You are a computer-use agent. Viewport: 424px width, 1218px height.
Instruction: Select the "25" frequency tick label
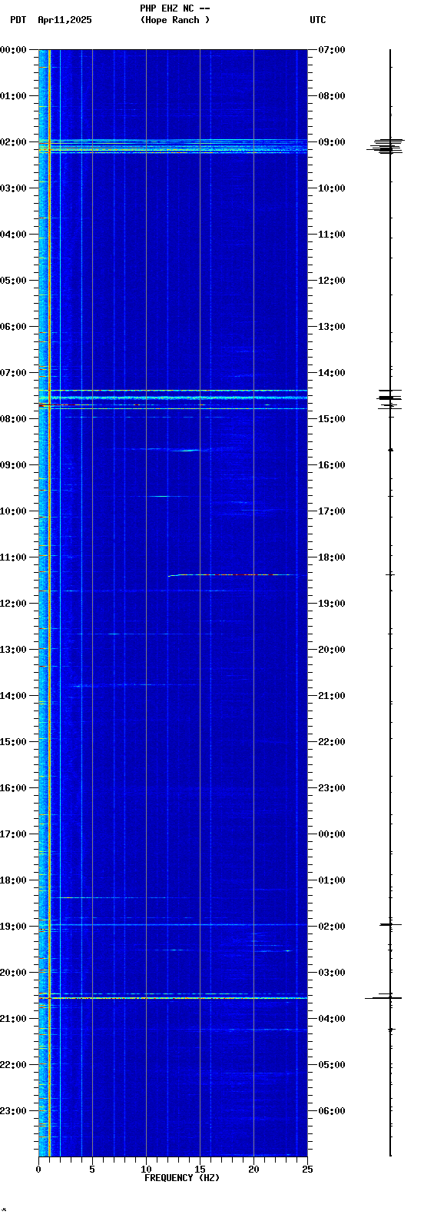click(x=307, y=1170)
